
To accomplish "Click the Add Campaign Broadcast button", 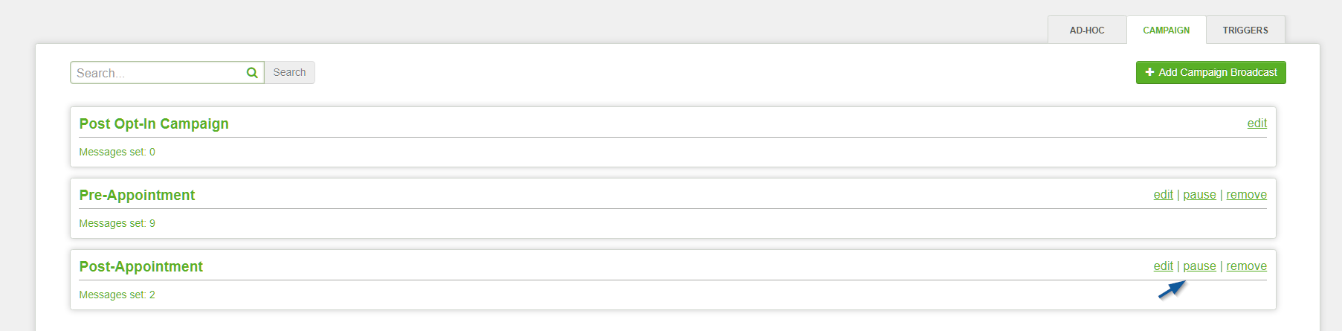I will click(x=1210, y=72).
